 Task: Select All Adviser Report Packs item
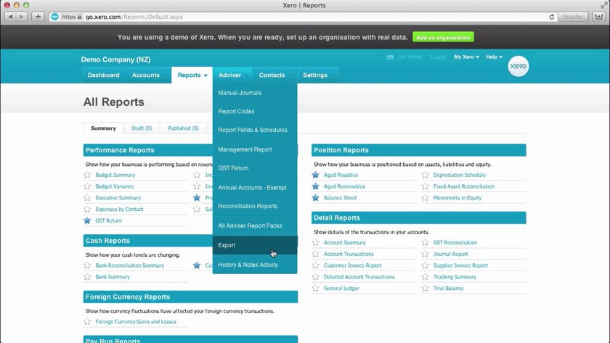point(255,226)
